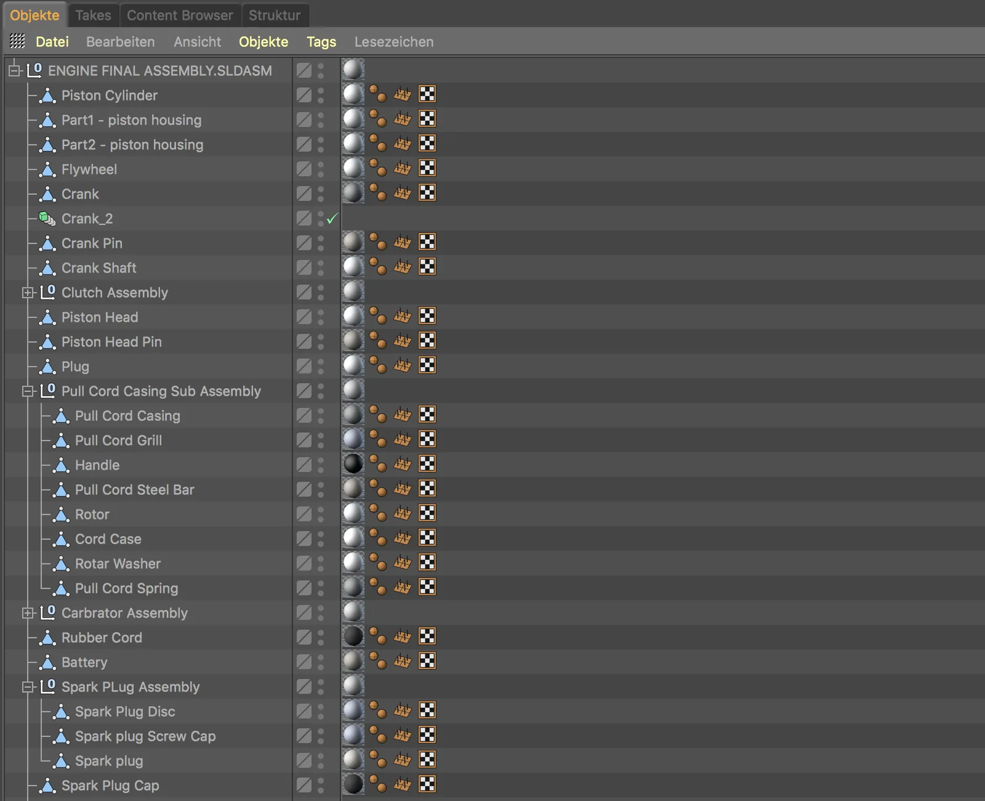Screen dimensions: 985x801
Task: Click the Phong tag on Piston Cylinder
Action: click(x=380, y=94)
